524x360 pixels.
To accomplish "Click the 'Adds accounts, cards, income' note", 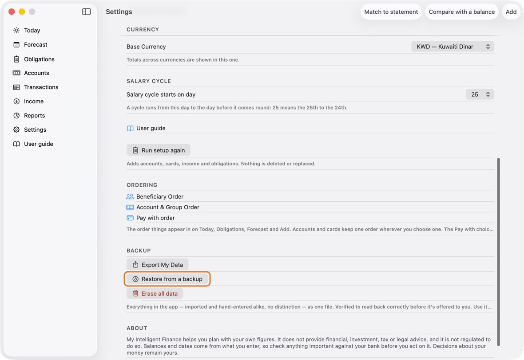I will 221,164.
